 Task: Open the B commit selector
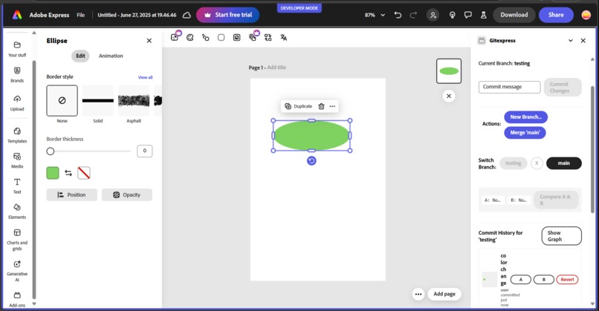pos(519,200)
